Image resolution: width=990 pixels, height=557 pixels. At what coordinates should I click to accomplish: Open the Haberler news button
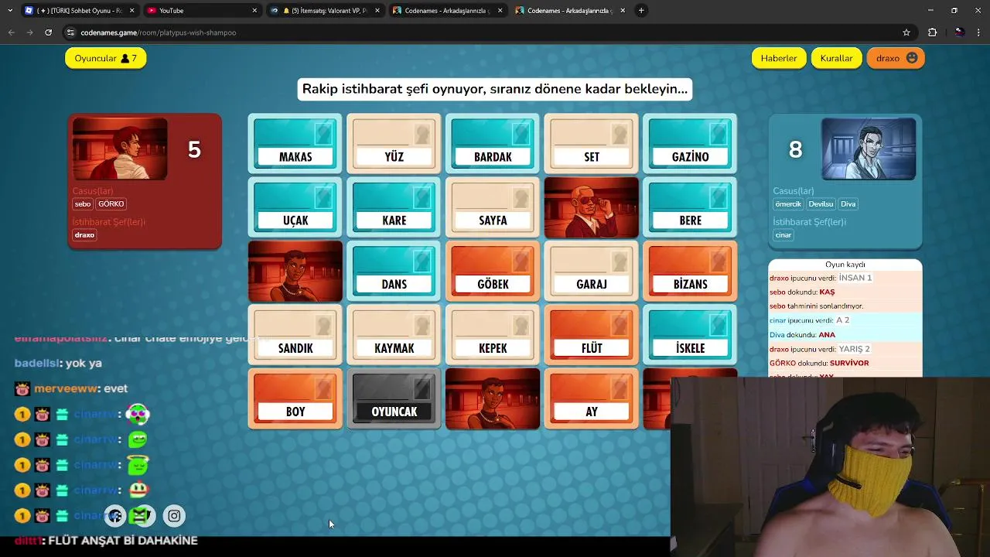click(779, 58)
